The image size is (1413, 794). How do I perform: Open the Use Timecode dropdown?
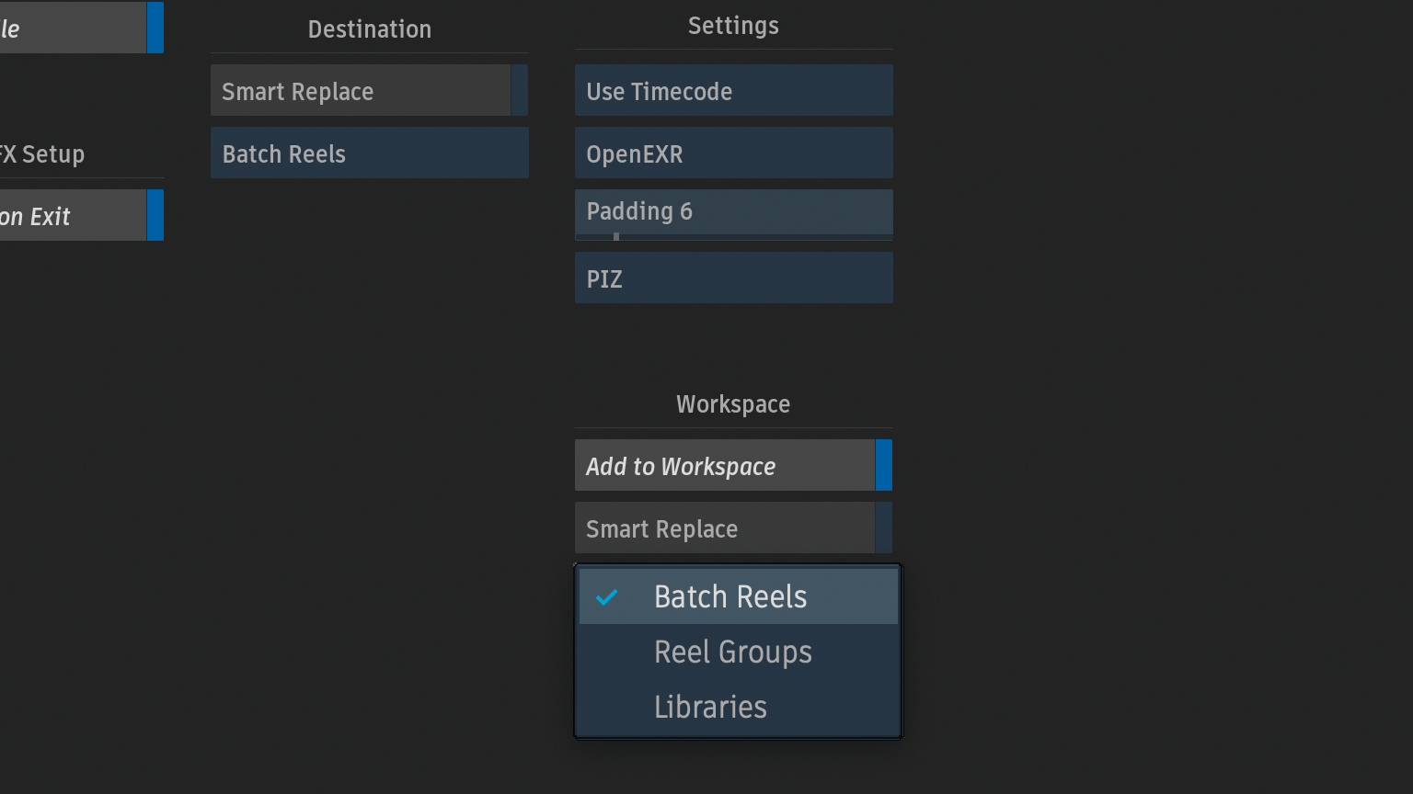tap(733, 91)
